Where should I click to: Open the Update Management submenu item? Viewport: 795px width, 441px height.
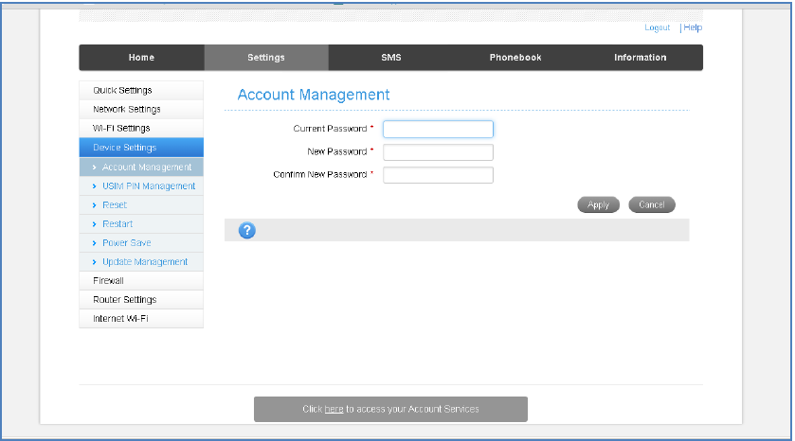(x=145, y=262)
